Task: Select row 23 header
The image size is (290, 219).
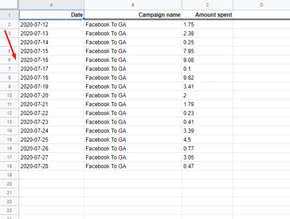Action: click(9, 210)
